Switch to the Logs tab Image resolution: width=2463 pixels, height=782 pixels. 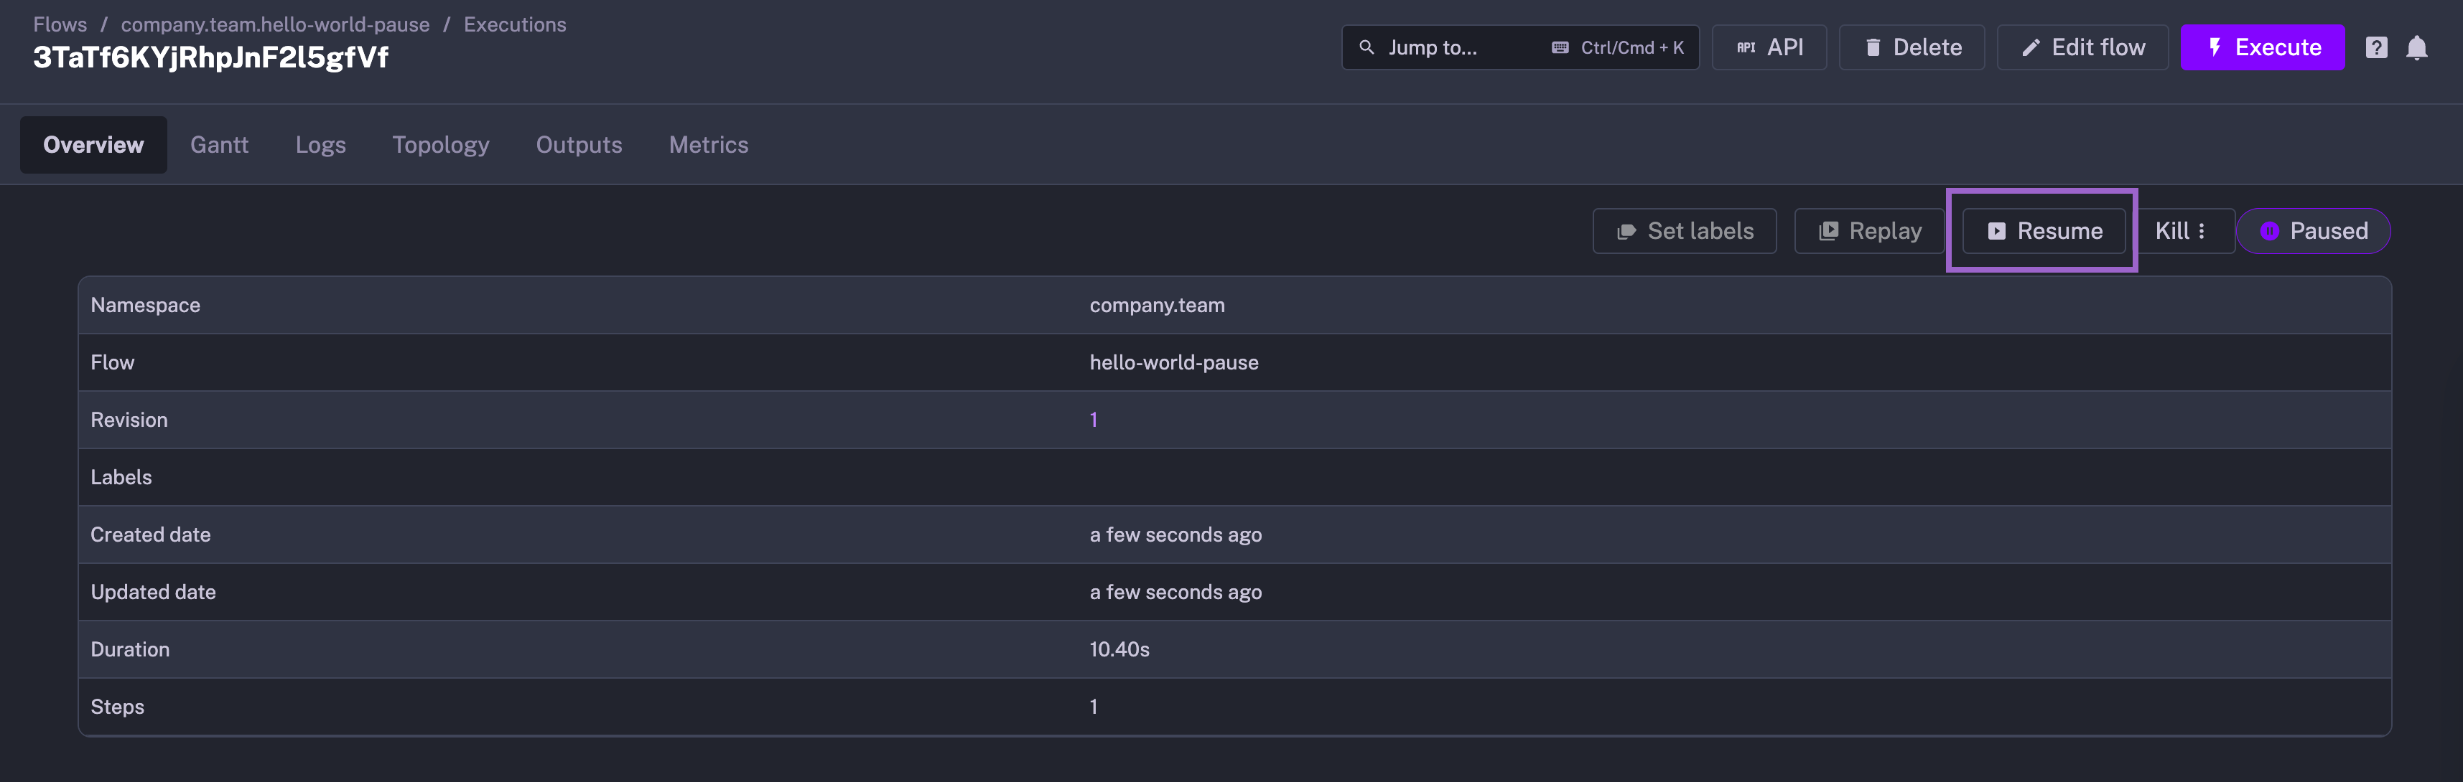[320, 144]
